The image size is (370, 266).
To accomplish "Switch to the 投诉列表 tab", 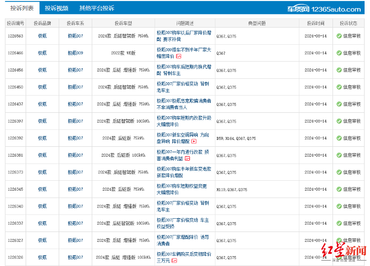I will click(x=22, y=8).
